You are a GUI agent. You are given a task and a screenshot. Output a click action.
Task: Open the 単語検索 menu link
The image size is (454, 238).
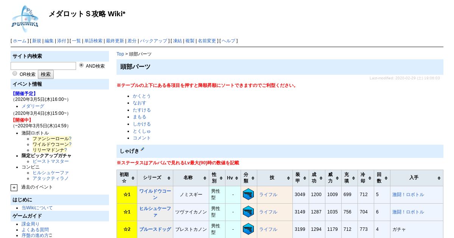pos(93,41)
